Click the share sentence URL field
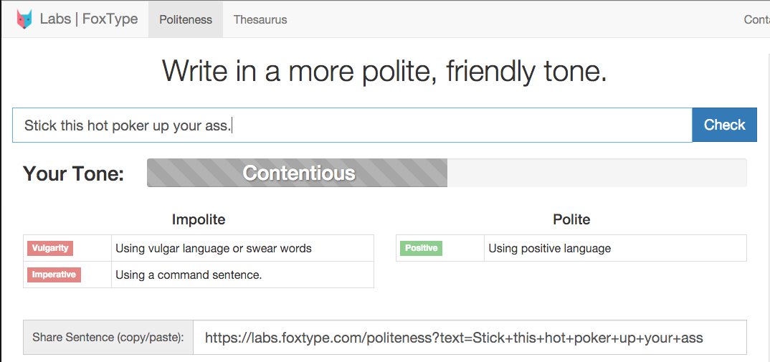The height and width of the screenshot is (362, 770). click(470, 338)
